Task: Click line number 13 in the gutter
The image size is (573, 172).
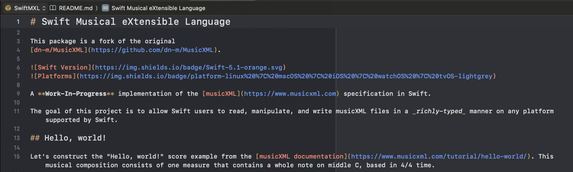Action: [17, 138]
